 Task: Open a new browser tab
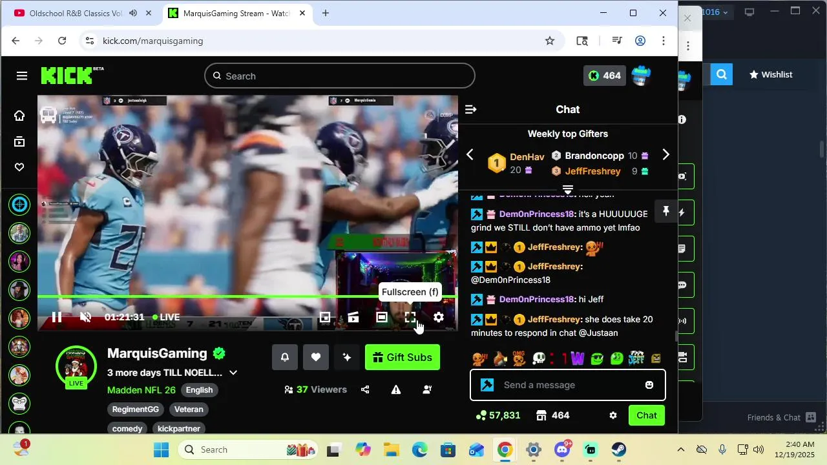[x=326, y=13]
